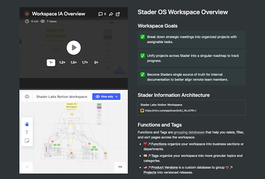Open the Projects page link
Viewport: 265px width, 179px height.
[150, 172]
